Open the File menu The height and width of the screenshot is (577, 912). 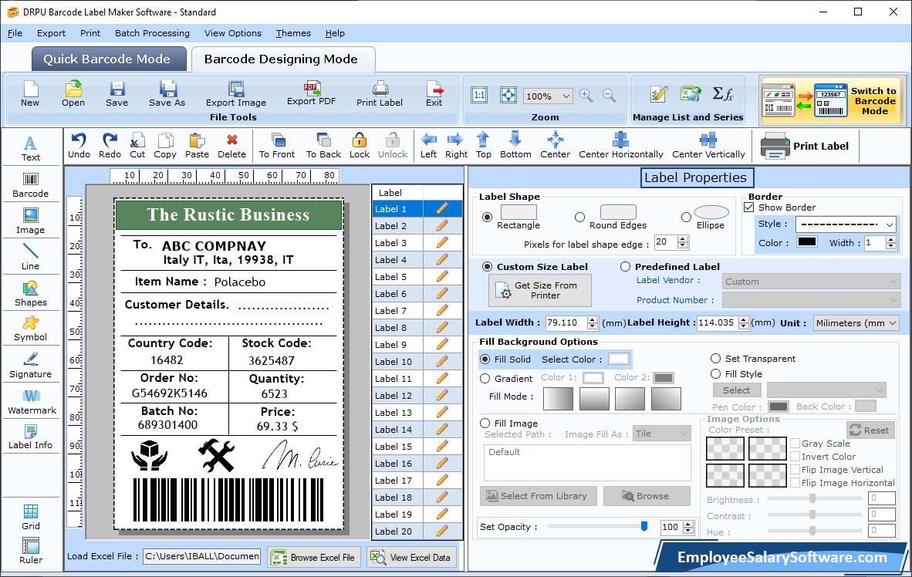(x=15, y=33)
